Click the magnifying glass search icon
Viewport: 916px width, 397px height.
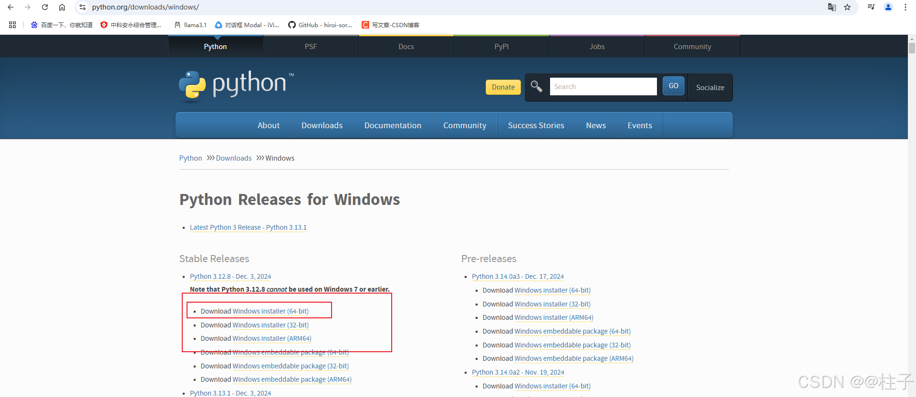tap(536, 86)
